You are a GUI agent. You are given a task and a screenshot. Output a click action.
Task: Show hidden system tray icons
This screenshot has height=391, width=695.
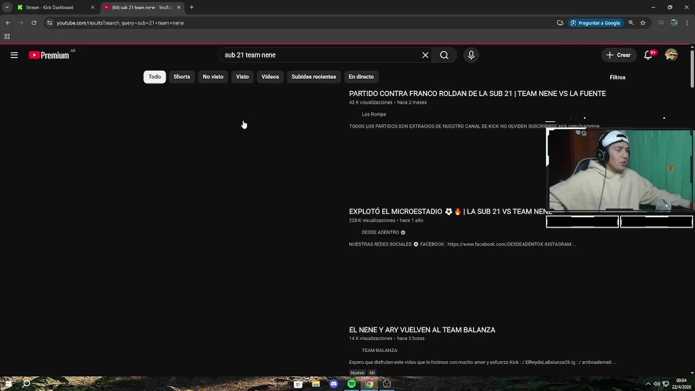(x=648, y=384)
